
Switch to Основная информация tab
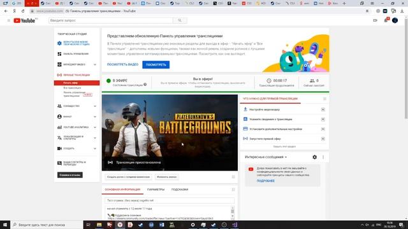[x=122, y=190]
